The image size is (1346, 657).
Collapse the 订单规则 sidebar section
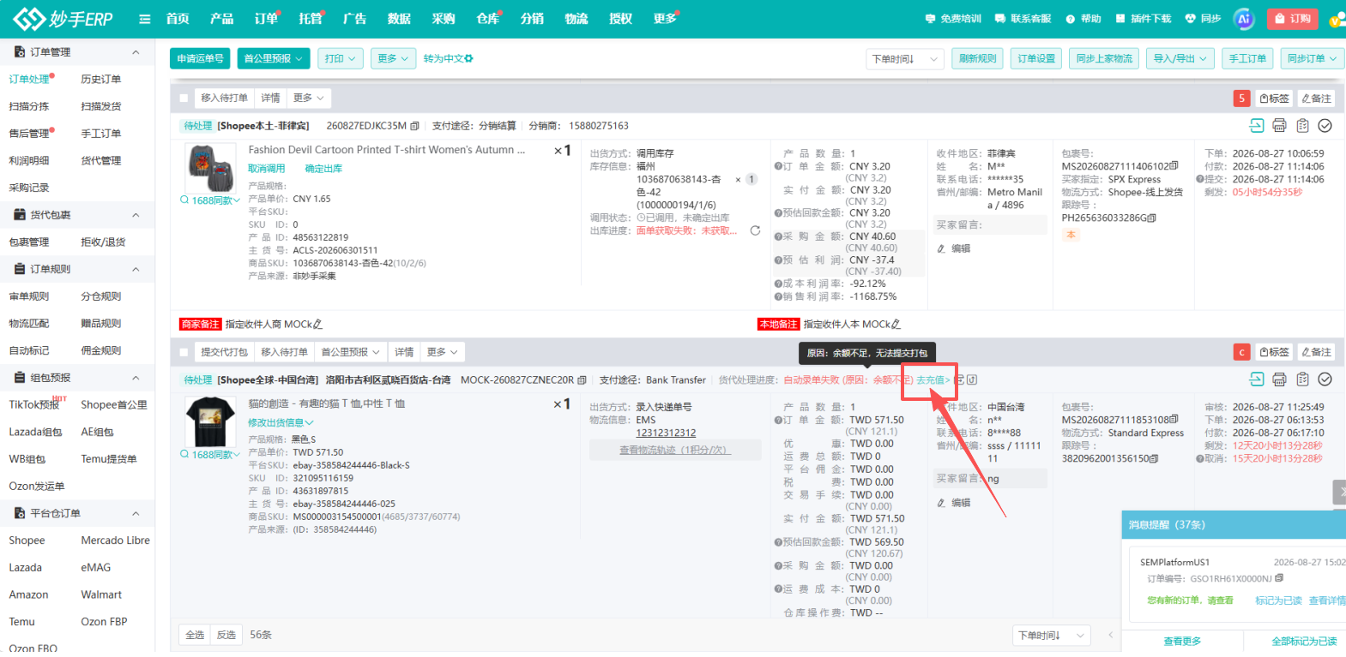coord(136,269)
